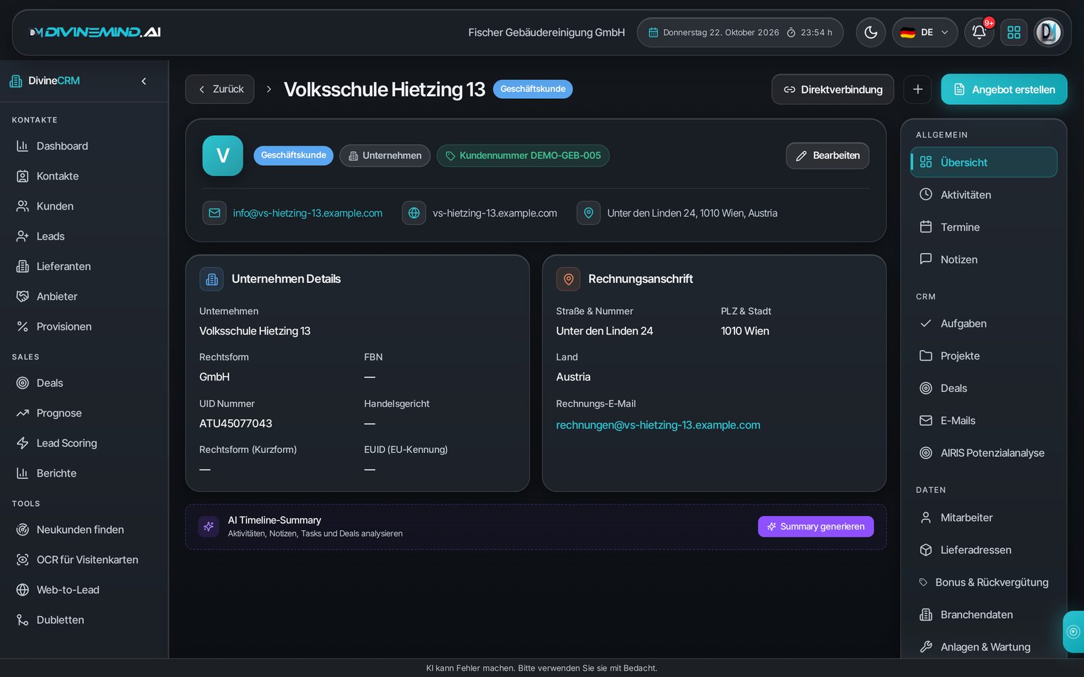Click the address location pin icon
The width and height of the screenshot is (1084, 677).
click(x=589, y=213)
